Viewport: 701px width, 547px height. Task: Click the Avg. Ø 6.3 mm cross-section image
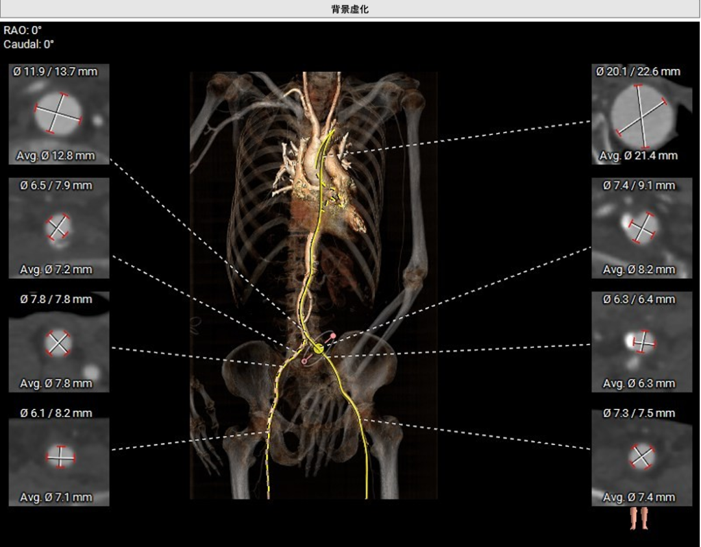[641, 342]
